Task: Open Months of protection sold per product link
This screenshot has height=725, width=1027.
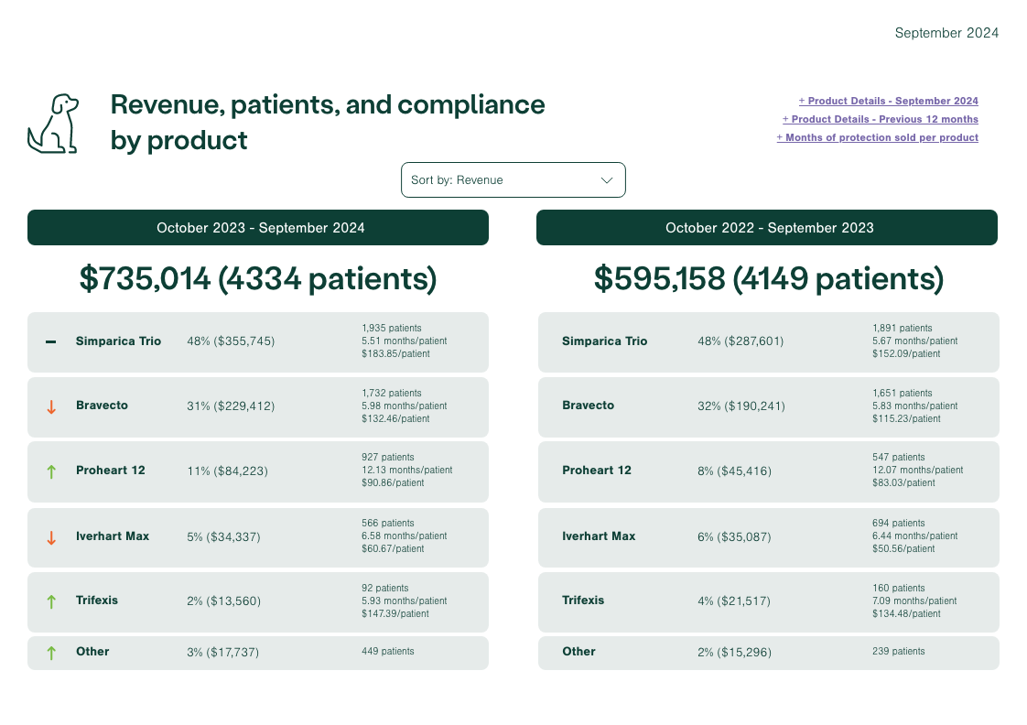Action: tap(878, 137)
